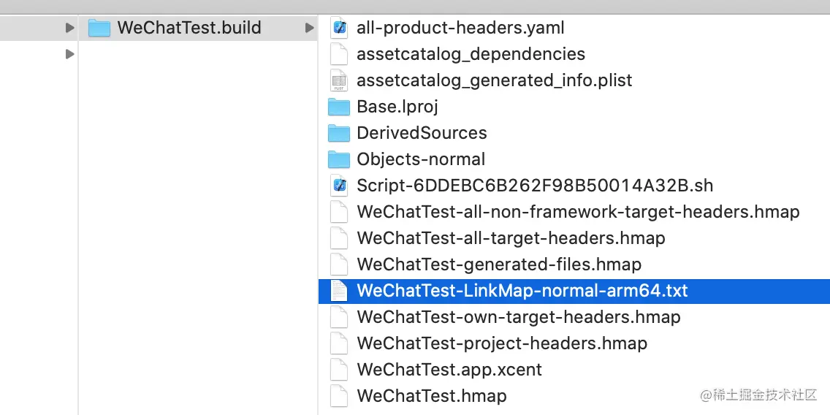Image resolution: width=830 pixels, height=415 pixels.
Task: Click the Script-6DDEBC6B262F98B50014A32B.sh file icon
Action: click(x=339, y=186)
